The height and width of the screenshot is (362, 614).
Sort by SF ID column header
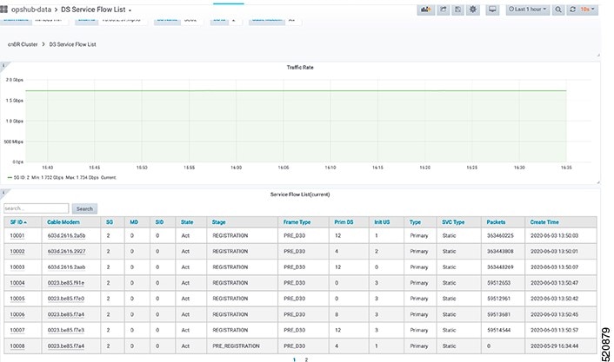tap(18, 222)
